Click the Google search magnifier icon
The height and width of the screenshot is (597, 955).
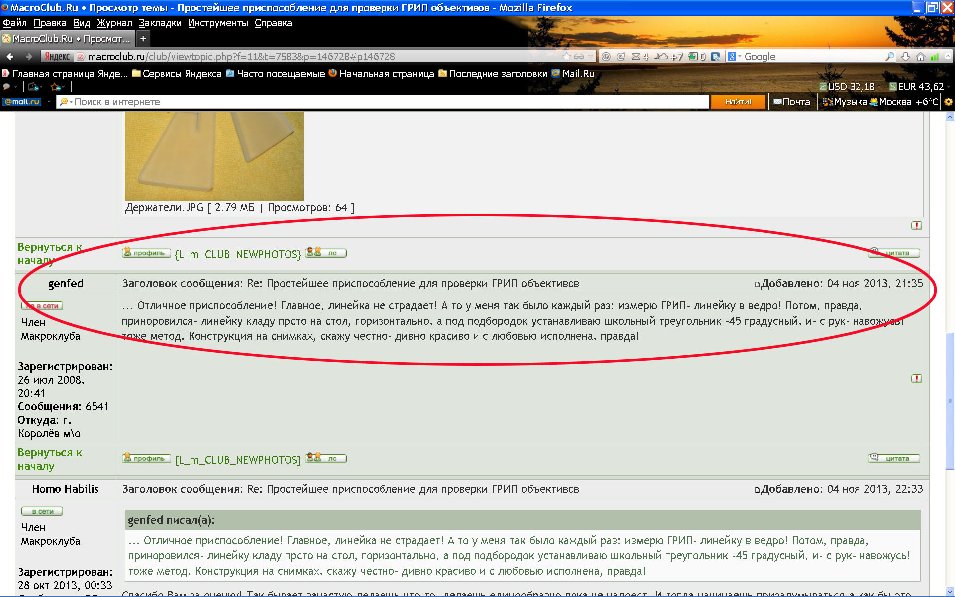click(x=890, y=57)
